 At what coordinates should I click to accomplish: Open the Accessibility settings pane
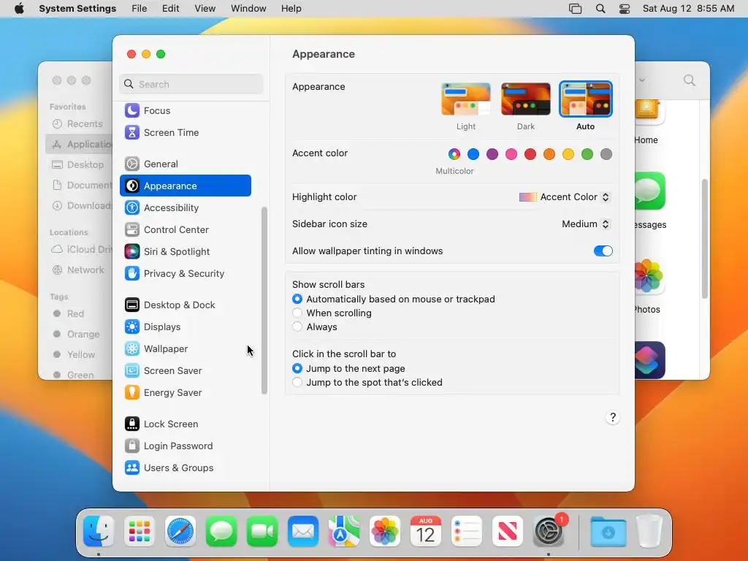pos(185,208)
